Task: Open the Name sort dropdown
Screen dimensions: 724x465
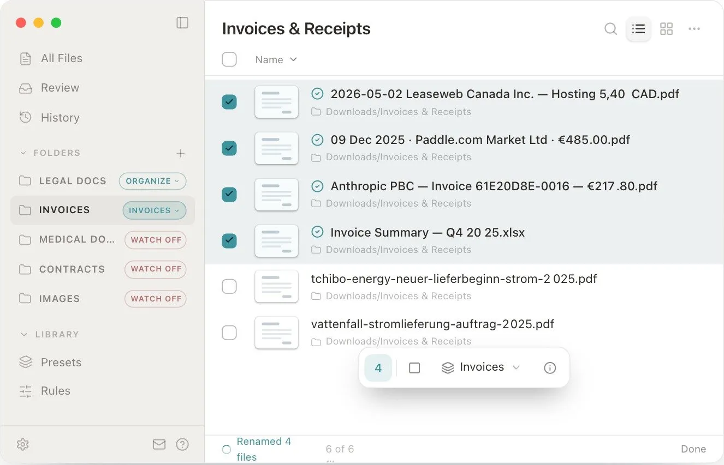Action: pos(276,59)
